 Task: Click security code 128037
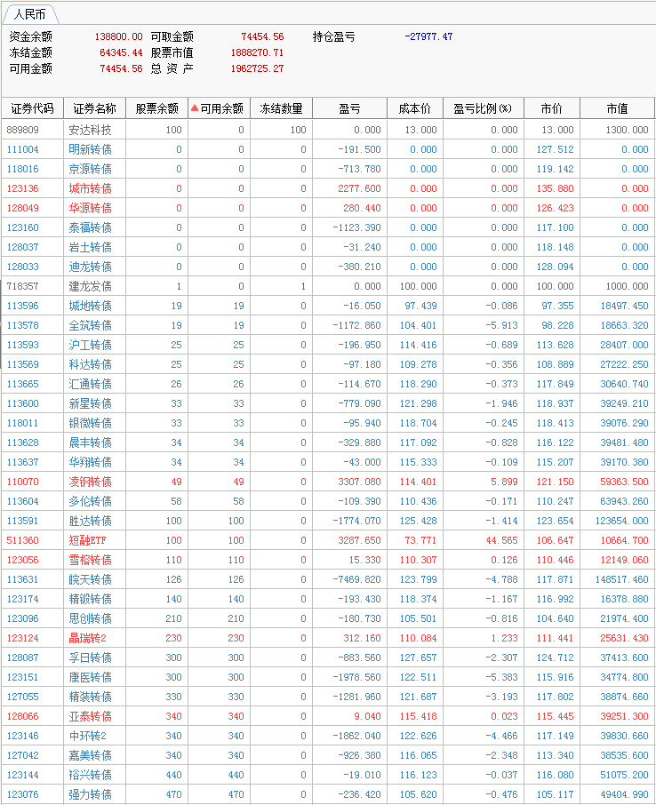pos(22,247)
